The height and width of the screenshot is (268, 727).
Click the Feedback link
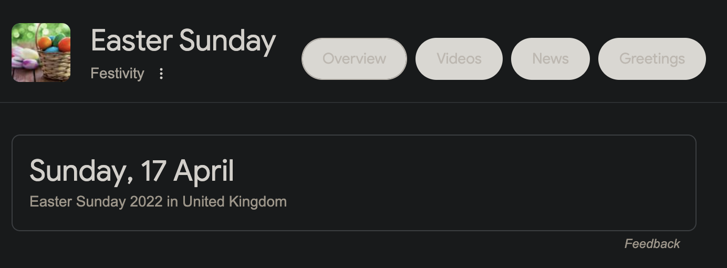[x=652, y=243]
